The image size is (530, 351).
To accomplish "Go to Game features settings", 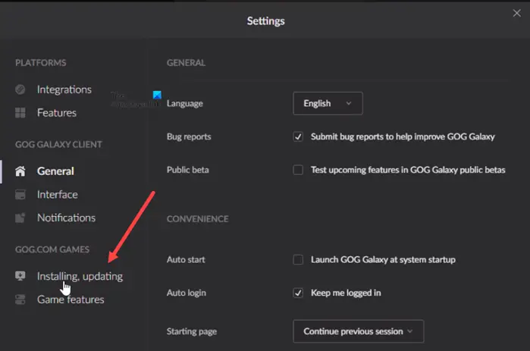I will 71,300.
